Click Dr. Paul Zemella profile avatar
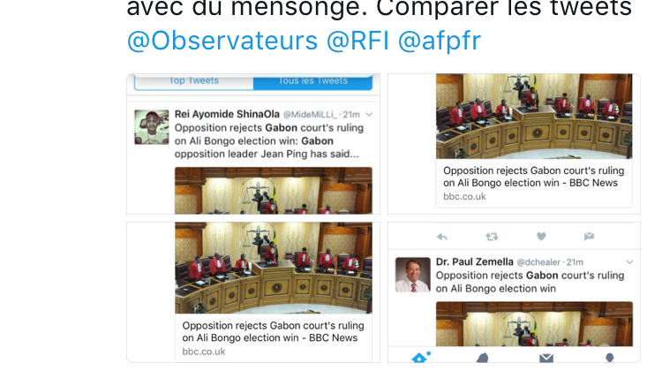Viewport: 662px width, 386px height. (413, 275)
